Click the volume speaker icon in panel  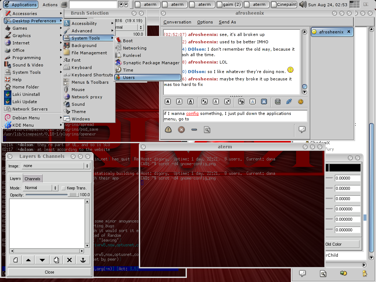pyautogui.click(x=303, y=5)
